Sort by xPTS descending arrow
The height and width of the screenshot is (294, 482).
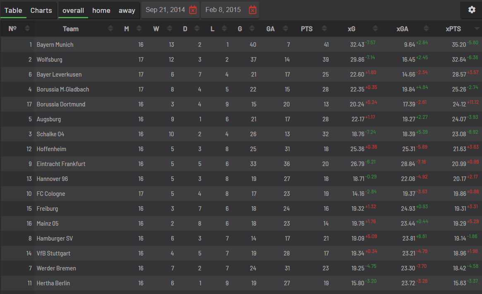[x=477, y=29]
